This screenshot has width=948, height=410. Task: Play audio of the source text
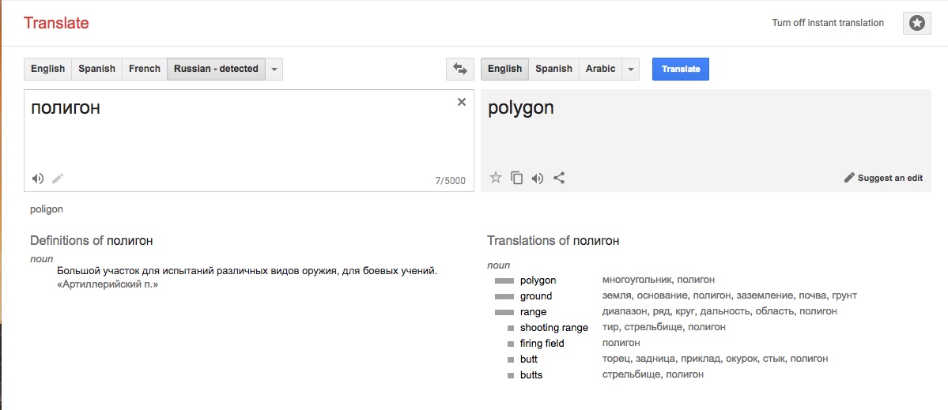pyautogui.click(x=37, y=179)
